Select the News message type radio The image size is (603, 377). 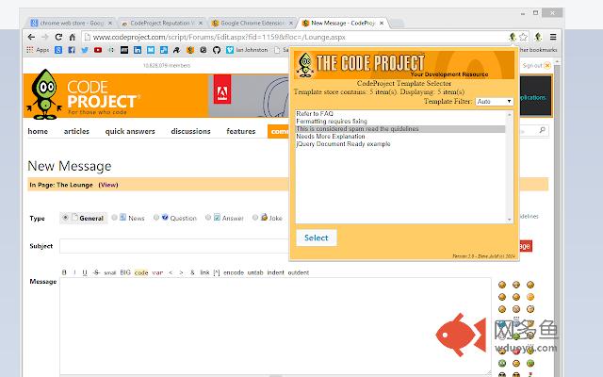click(114, 218)
